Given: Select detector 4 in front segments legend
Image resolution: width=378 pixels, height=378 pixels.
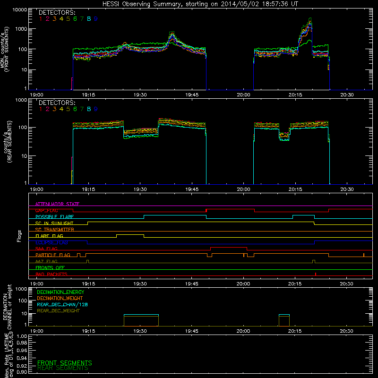Looking at the screenshot, I should click(x=61, y=19).
